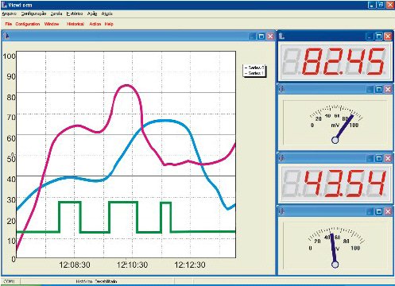Click the 82.45 display window title icon

pyautogui.click(x=282, y=37)
